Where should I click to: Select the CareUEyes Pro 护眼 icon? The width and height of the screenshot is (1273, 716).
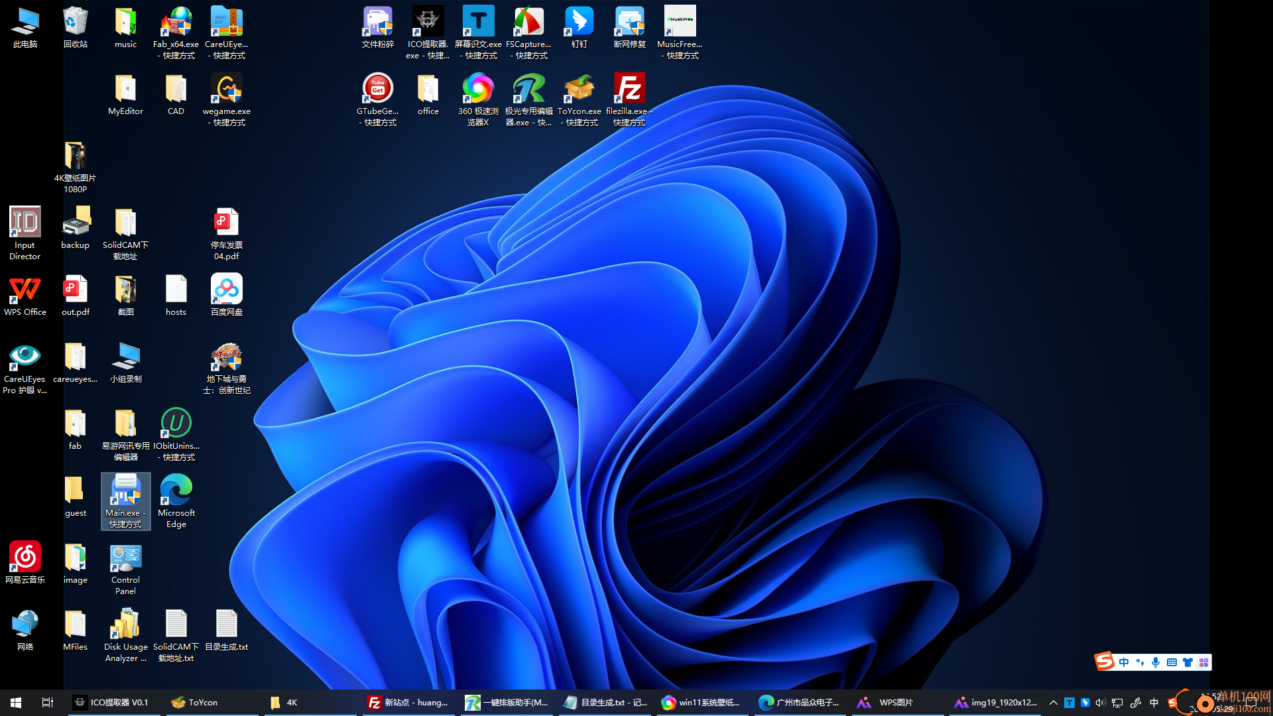point(25,369)
